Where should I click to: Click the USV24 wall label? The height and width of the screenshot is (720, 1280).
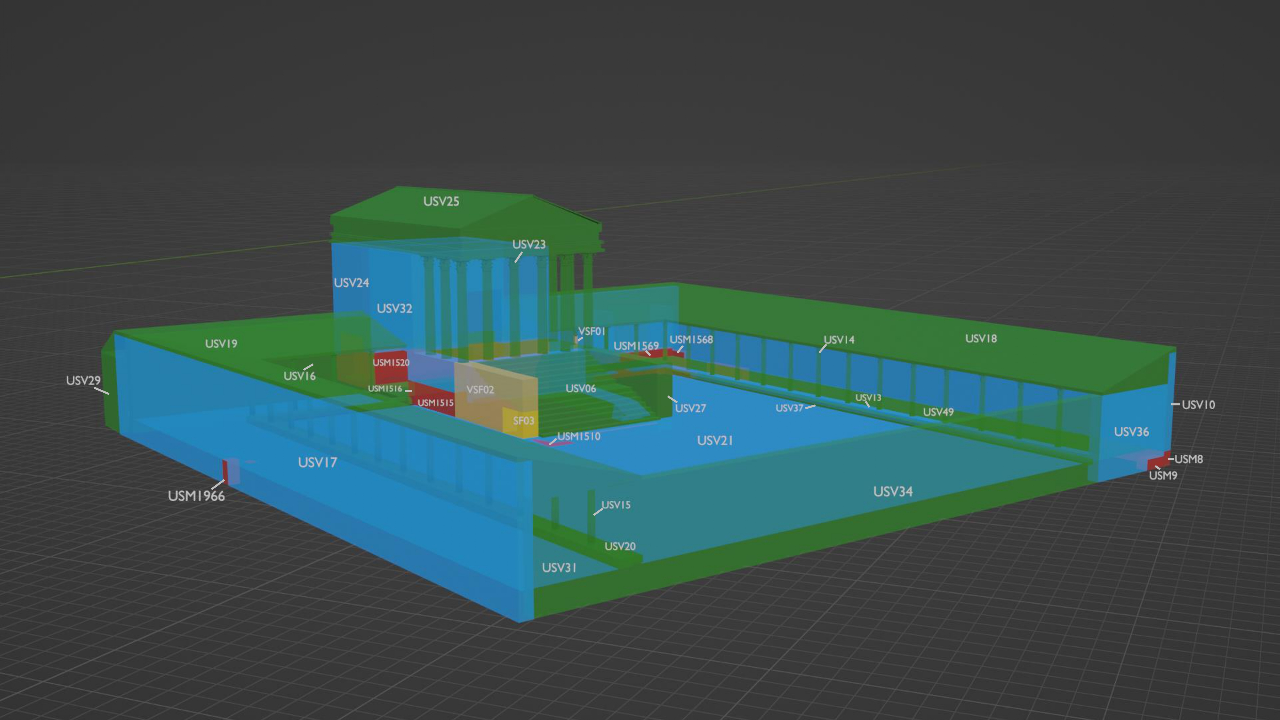pyautogui.click(x=351, y=283)
